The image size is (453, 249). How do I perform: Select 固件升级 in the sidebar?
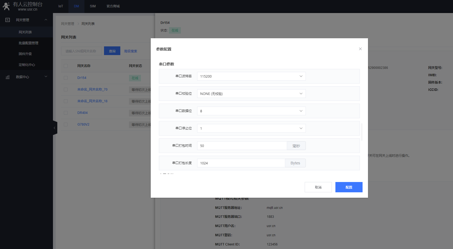coord(26,54)
